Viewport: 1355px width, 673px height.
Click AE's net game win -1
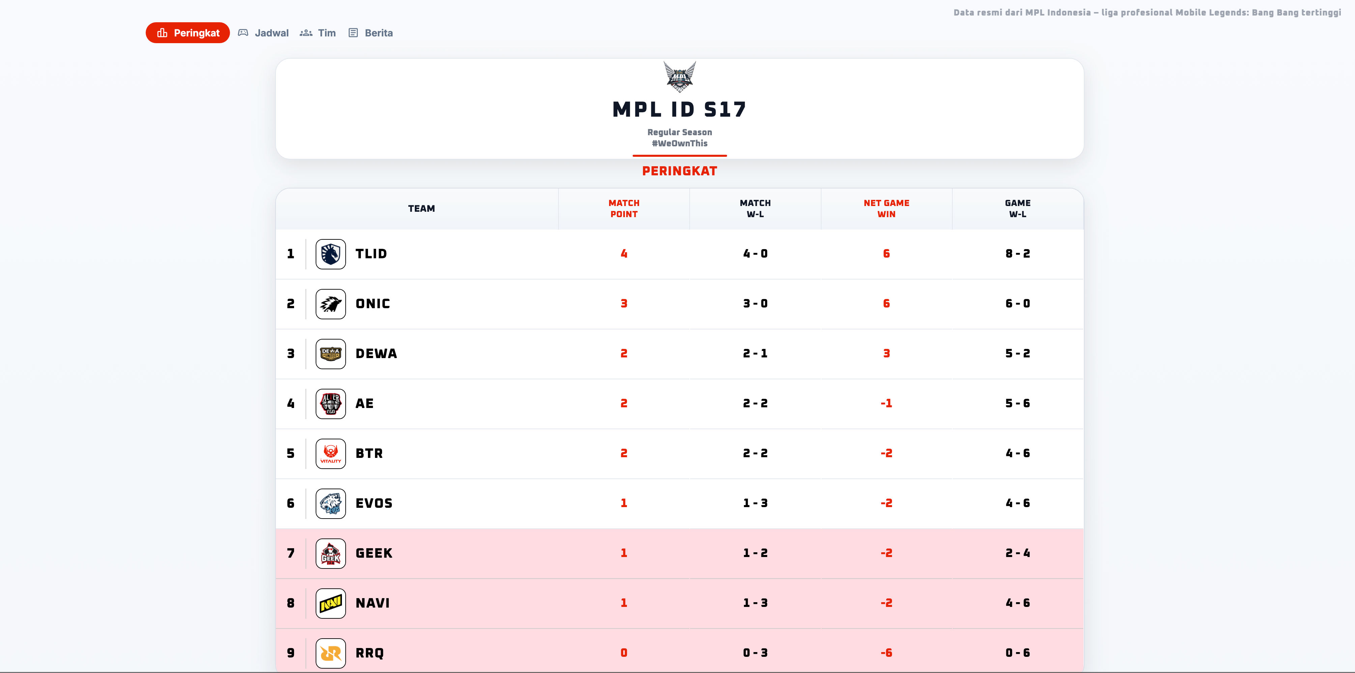886,404
